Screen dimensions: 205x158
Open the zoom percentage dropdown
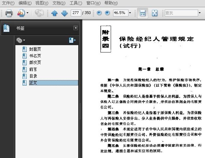(x=130, y=13)
